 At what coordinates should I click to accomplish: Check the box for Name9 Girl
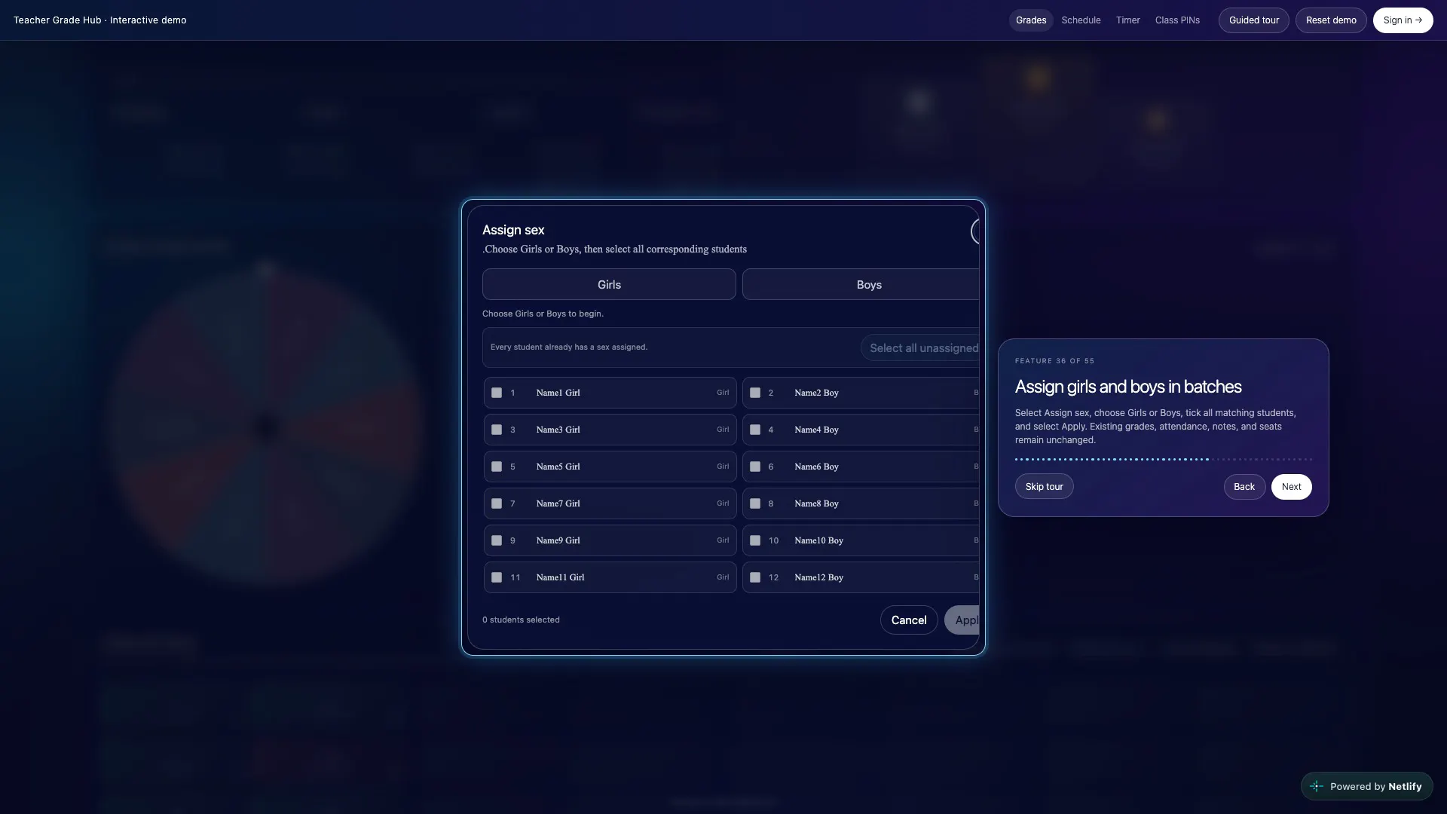tap(497, 540)
